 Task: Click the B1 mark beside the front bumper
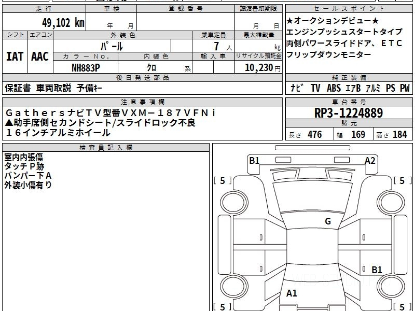[x=255, y=160]
